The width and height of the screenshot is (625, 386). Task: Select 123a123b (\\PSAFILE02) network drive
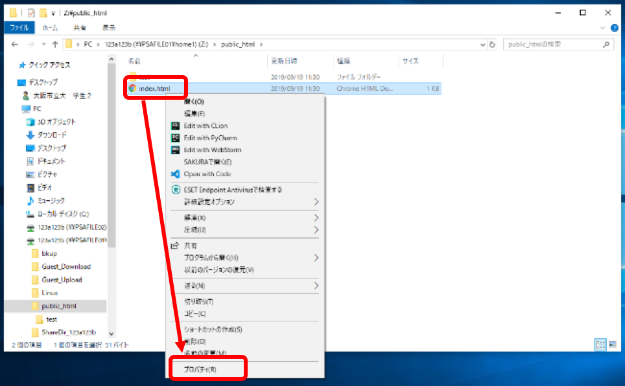[x=66, y=227]
